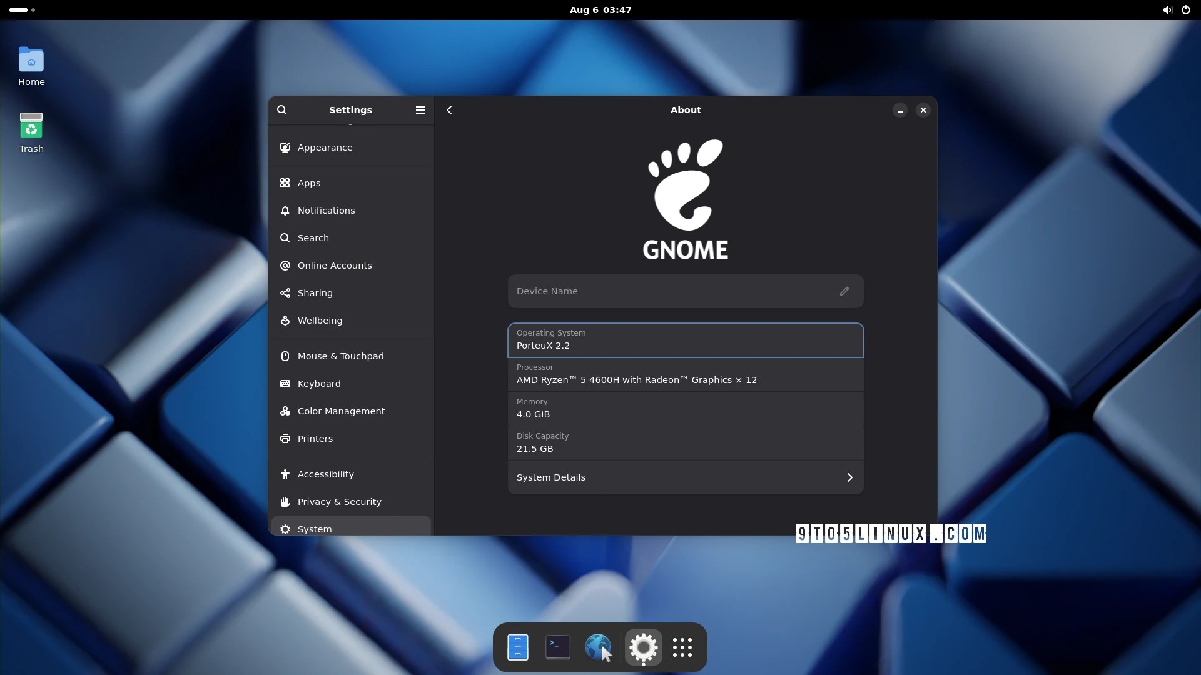Open Mouse & Touchpad settings
Screen dimensions: 1201x675
pos(340,356)
